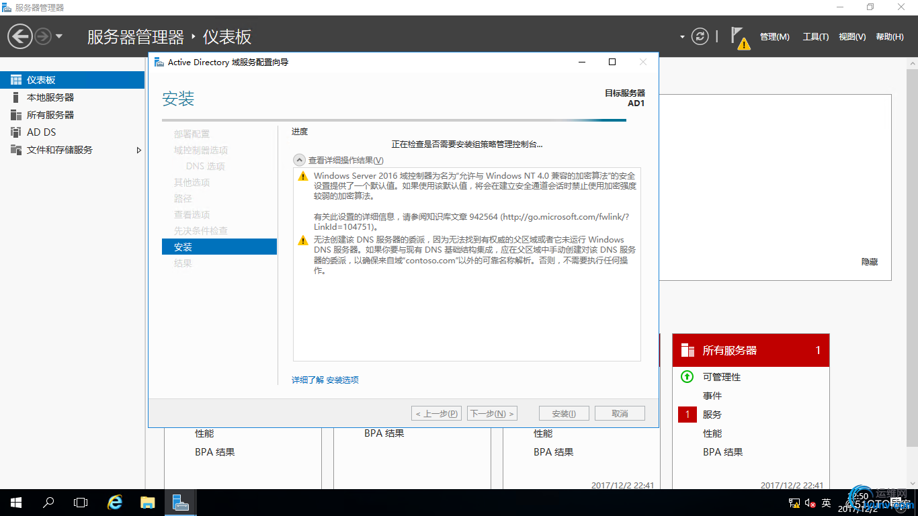Click the 文件和存储服务 icon

coord(16,150)
